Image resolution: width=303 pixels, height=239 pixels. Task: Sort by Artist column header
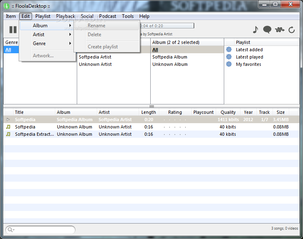point(118,112)
